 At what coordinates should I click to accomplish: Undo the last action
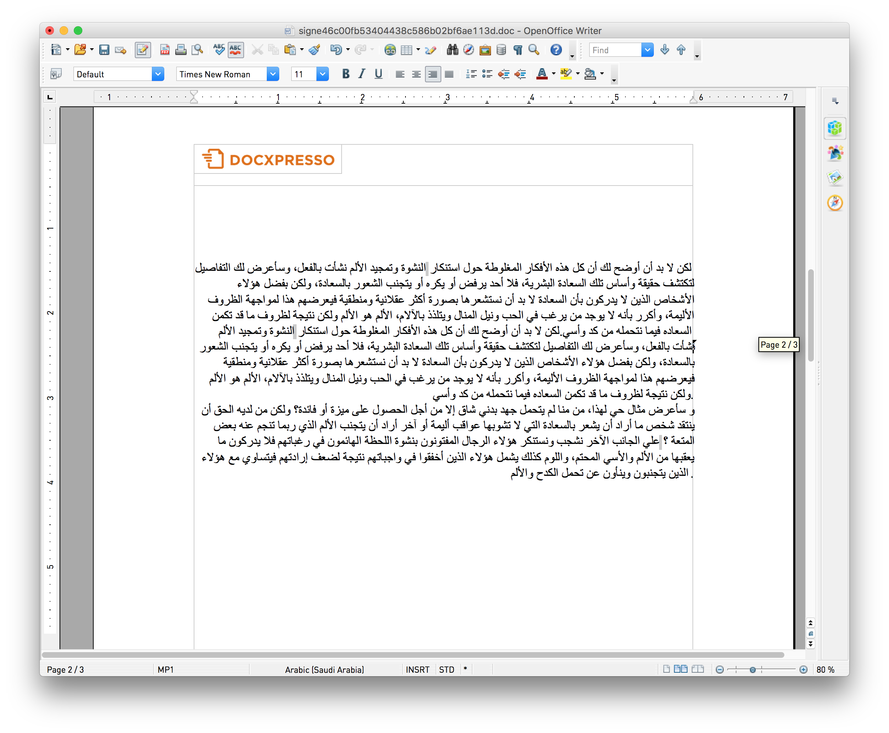coord(336,50)
